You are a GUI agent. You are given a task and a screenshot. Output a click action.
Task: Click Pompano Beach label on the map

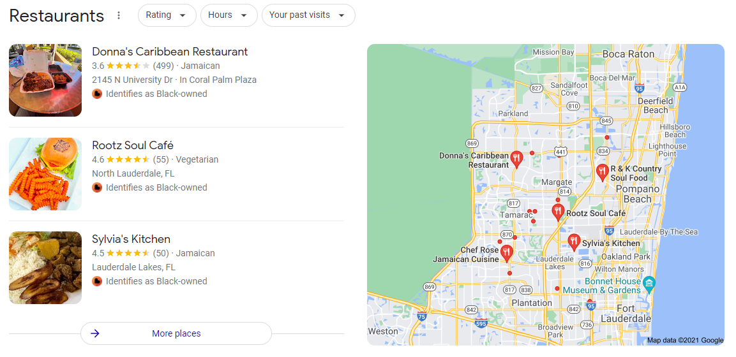[x=638, y=194]
